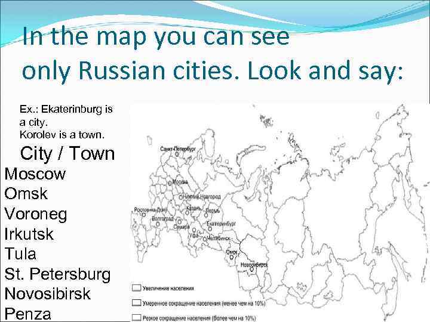Select Omsk in the city list
The width and height of the screenshot is (430, 322).
point(26,194)
